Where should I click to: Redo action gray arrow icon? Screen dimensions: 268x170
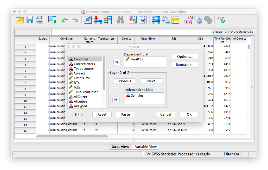[75, 20]
